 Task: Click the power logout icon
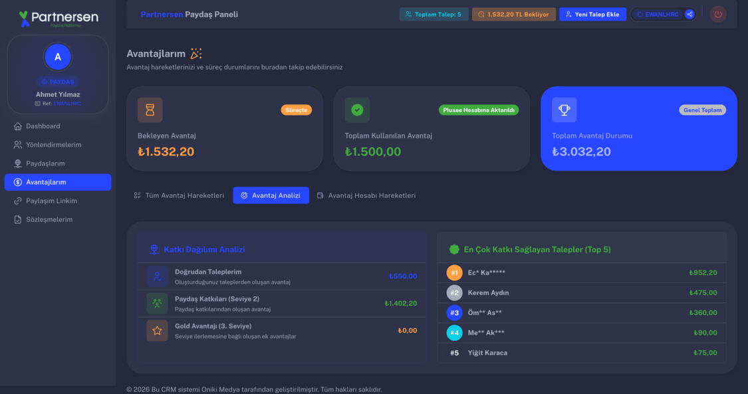tap(717, 15)
